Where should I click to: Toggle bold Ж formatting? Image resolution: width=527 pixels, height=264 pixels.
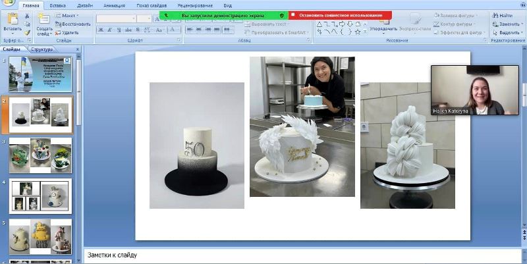(101, 30)
